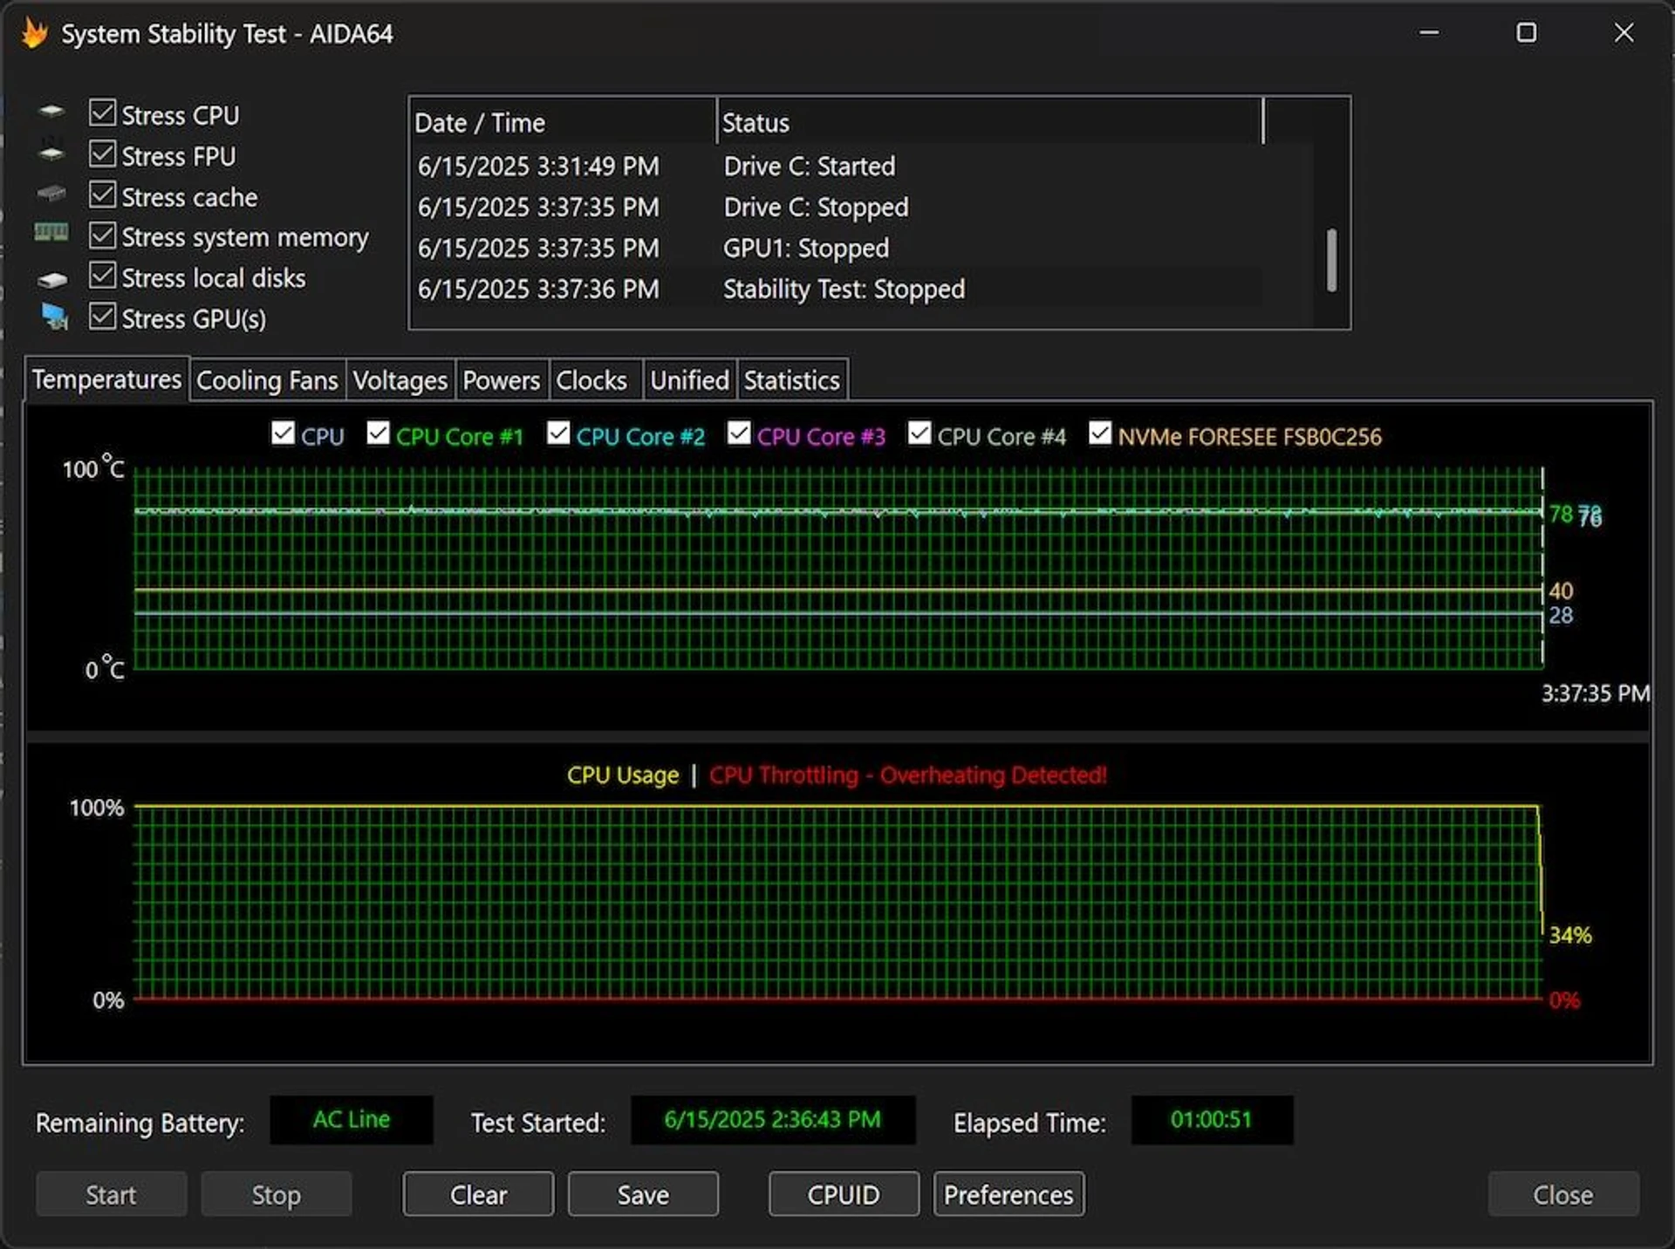Hide the CPU Core #1 graph line
Screen dimensions: 1675x1249
coord(378,433)
